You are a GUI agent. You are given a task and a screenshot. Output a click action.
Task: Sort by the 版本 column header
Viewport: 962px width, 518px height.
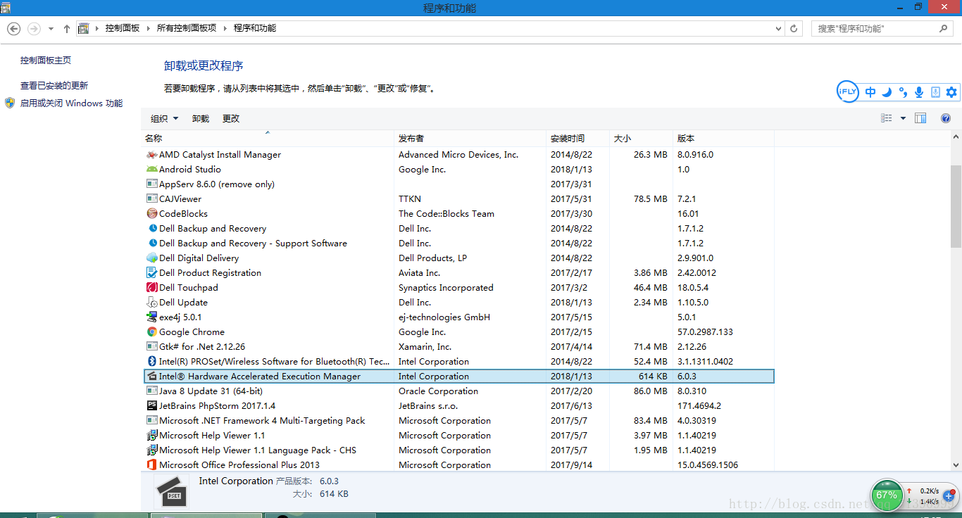tap(723, 138)
